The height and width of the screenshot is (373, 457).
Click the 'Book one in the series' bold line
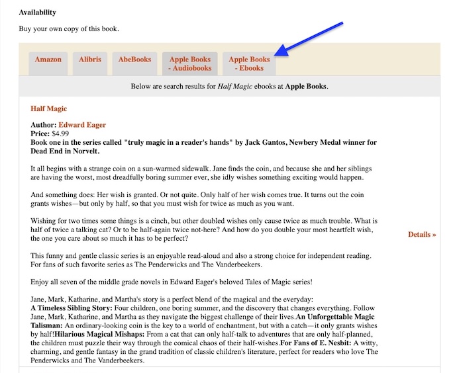pos(203,147)
